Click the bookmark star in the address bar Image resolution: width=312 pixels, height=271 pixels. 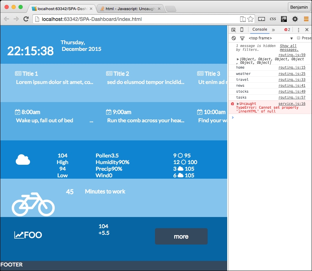[x=251, y=19]
